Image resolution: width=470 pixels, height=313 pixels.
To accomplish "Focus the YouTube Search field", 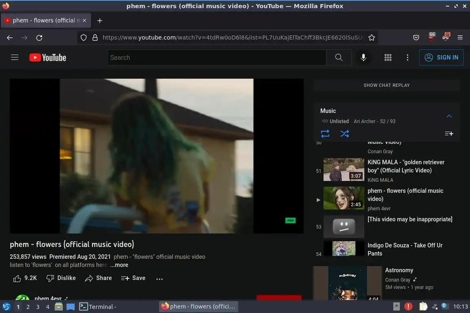I will (217, 57).
